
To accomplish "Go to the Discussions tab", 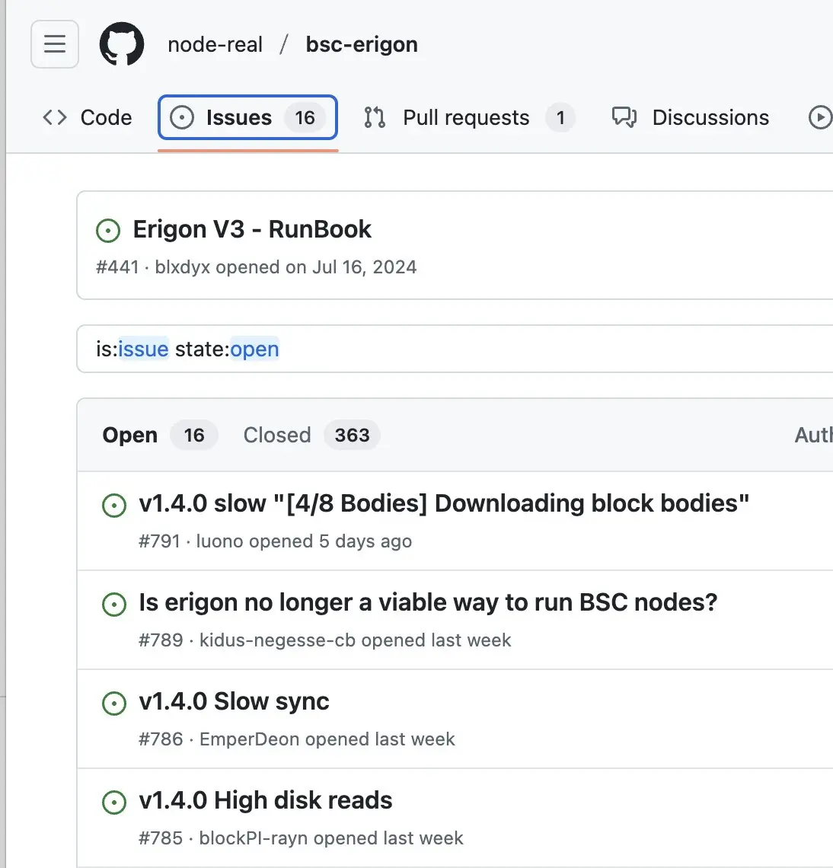I will coord(710,117).
